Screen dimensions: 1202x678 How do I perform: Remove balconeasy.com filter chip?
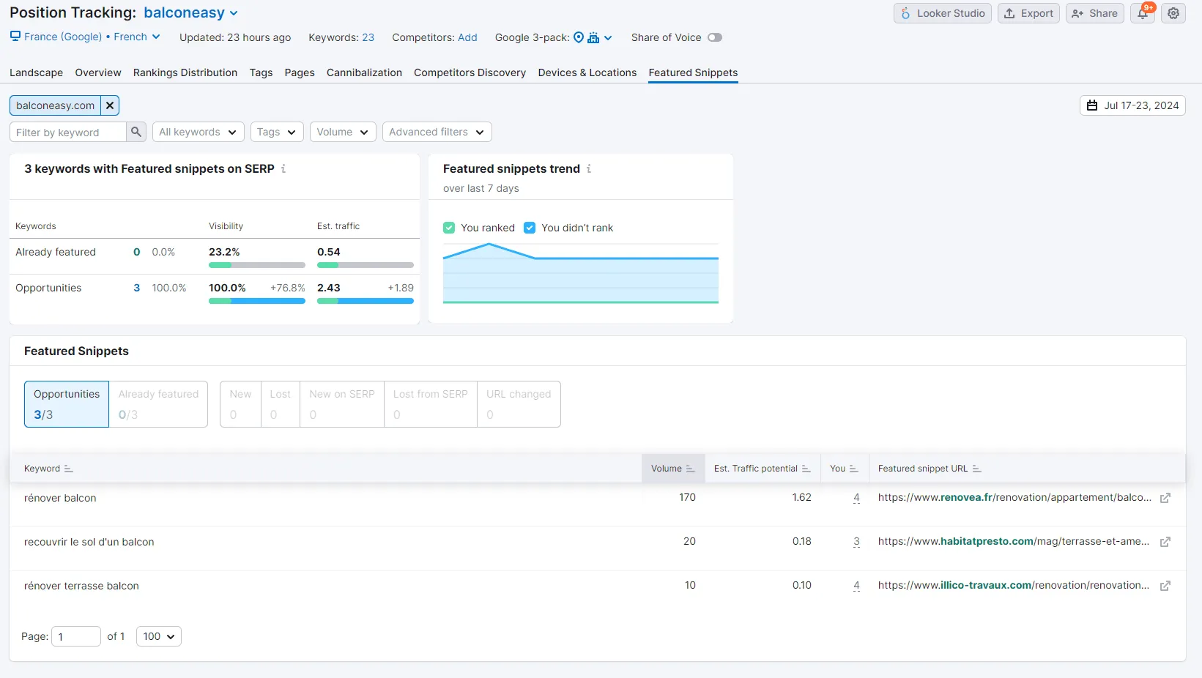pyautogui.click(x=110, y=105)
